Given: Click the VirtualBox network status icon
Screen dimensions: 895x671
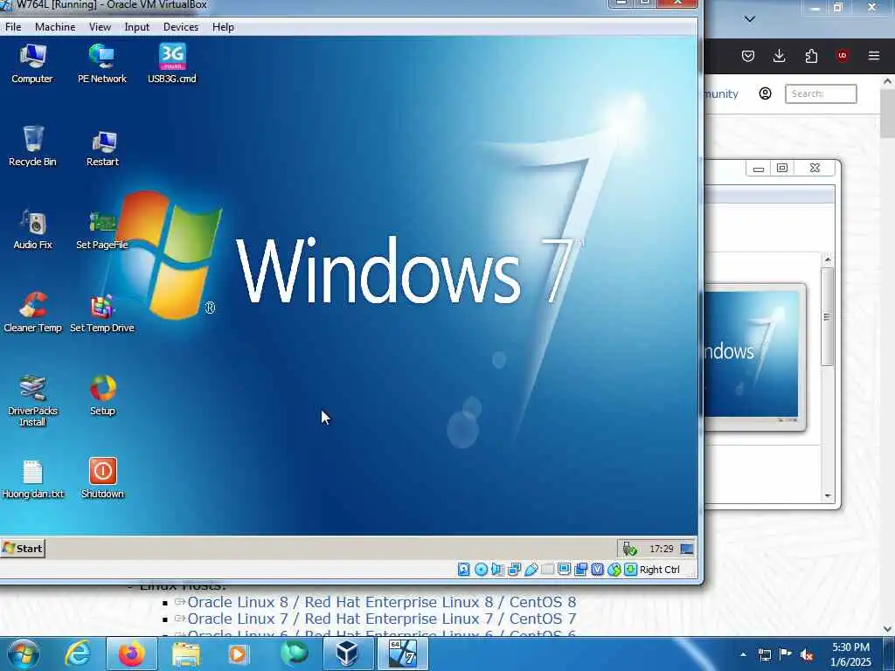Looking at the screenshot, I should click(x=514, y=570).
